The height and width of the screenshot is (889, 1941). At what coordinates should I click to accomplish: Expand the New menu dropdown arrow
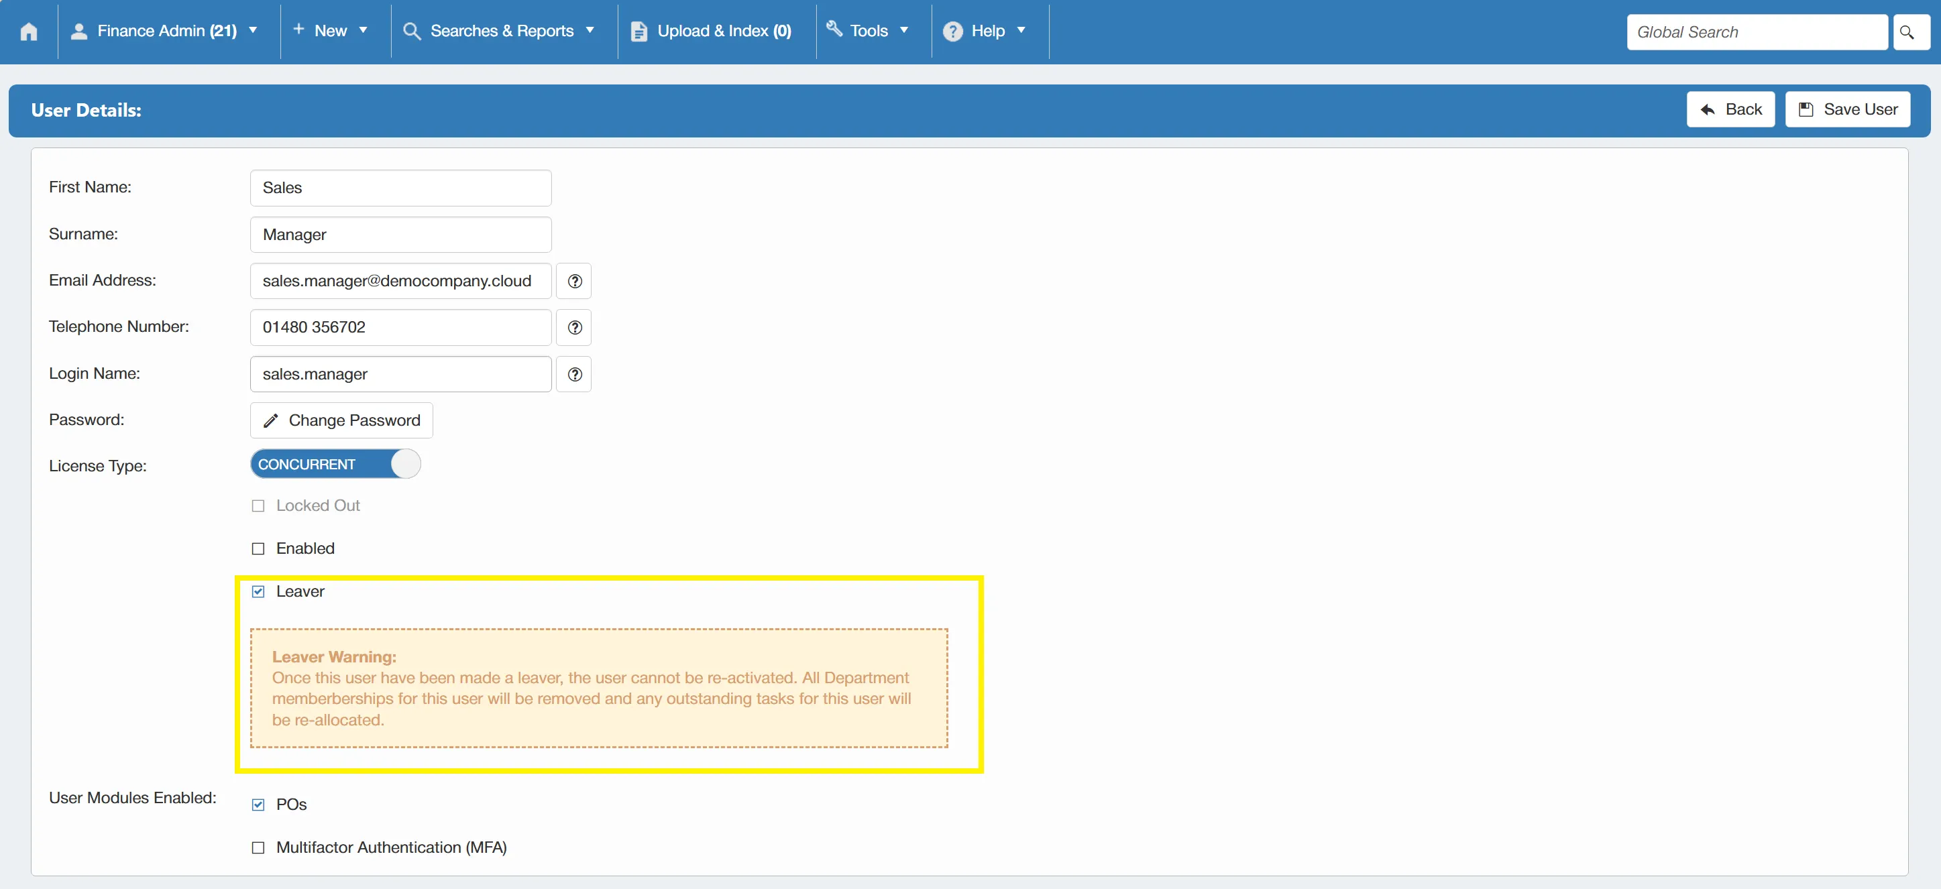point(364,31)
